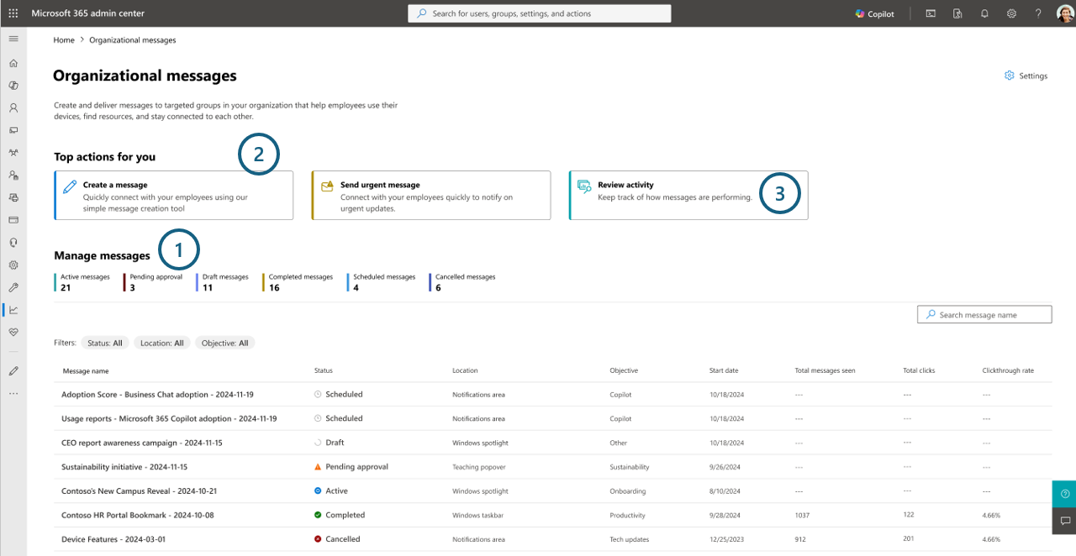Open Objective: All filter
This screenshot has height=556, width=1076.
225,343
